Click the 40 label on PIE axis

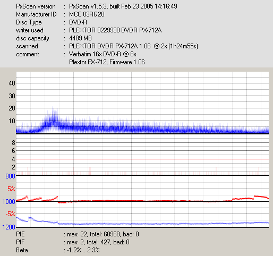[12, 83]
